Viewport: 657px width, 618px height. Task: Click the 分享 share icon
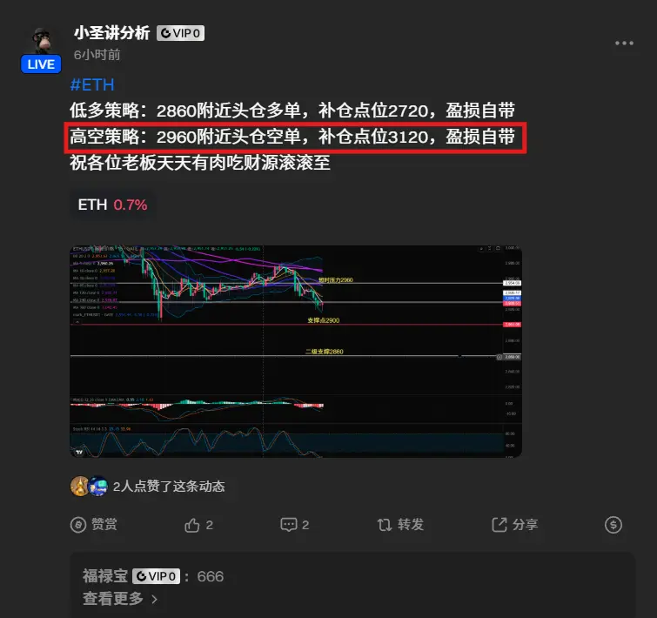coord(499,525)
